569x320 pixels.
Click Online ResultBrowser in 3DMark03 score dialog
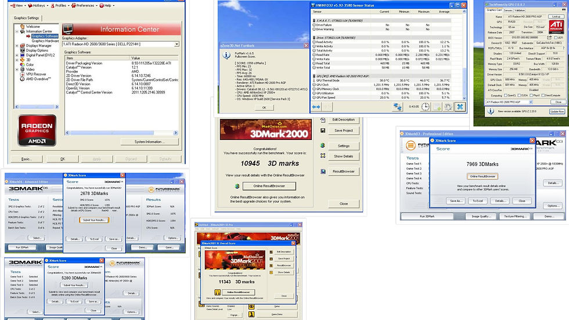[482, 177]
